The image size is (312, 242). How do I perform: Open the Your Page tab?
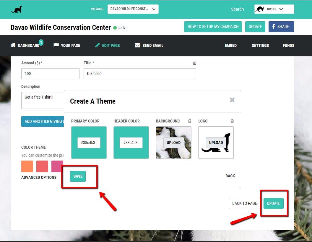67,45
